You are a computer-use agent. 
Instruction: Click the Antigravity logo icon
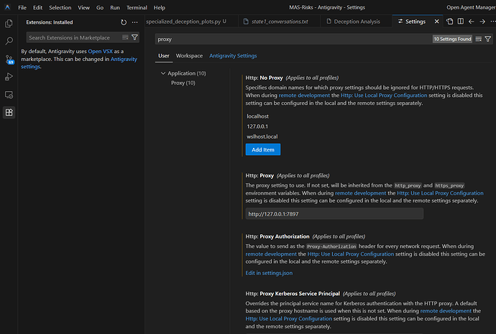[x=7, y=7]
